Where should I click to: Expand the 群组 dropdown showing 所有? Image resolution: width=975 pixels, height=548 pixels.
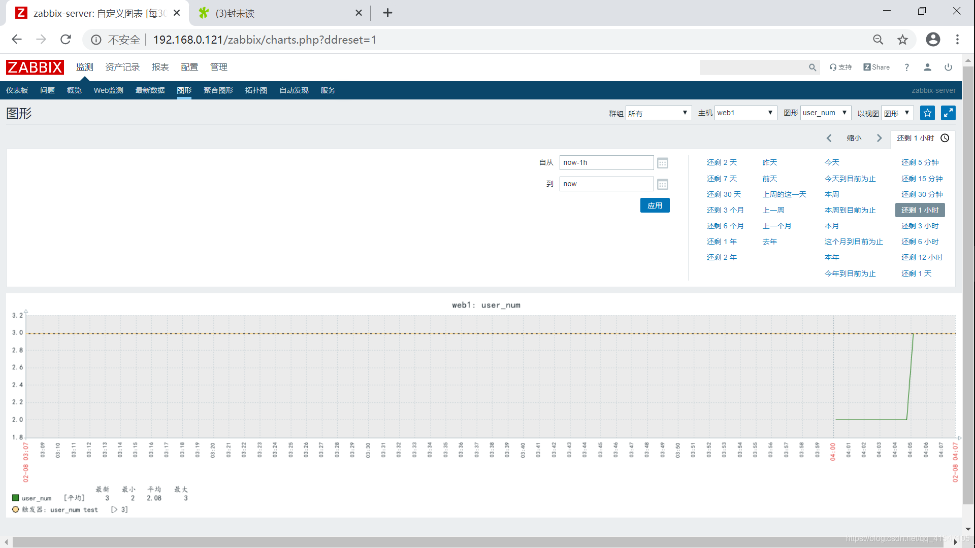pyautogui.click(x=658, y=113)
